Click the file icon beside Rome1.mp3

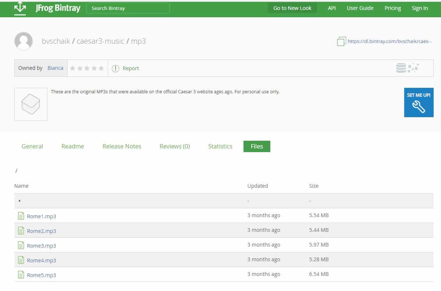[21, 216]
